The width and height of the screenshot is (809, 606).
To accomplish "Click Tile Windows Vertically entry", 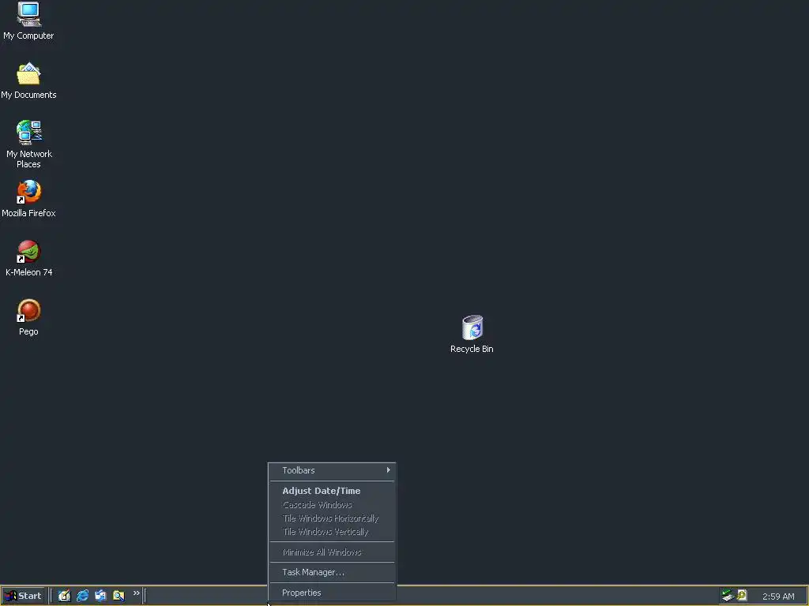I will point(333,531).
